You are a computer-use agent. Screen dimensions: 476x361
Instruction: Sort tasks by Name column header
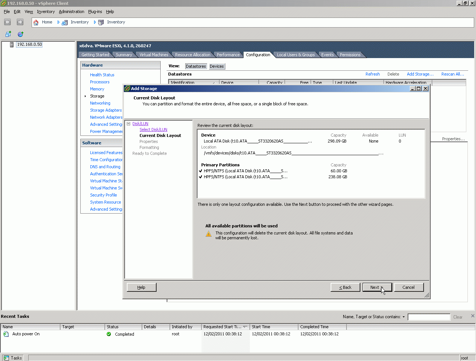point(30,327)
